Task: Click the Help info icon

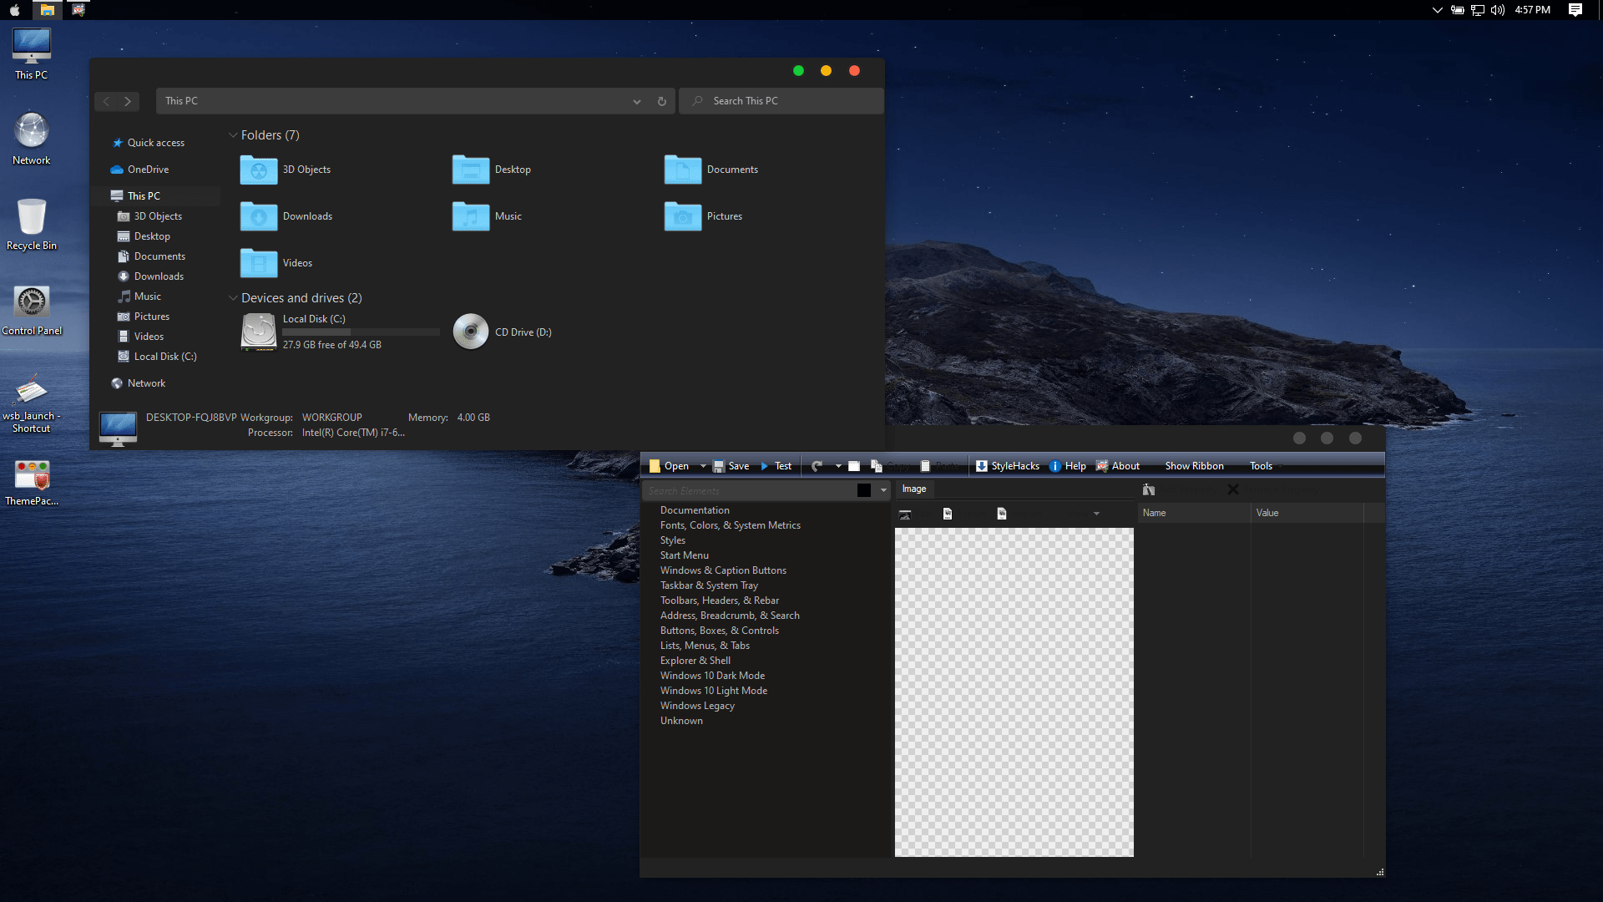Action: pyautogui.click(x=1055, y=466)
